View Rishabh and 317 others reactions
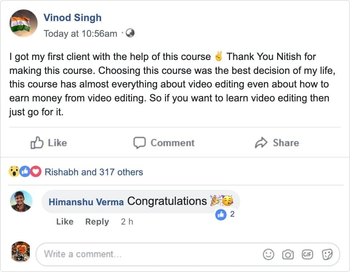The height and width of the screenshot is (272, 350). 94,172
